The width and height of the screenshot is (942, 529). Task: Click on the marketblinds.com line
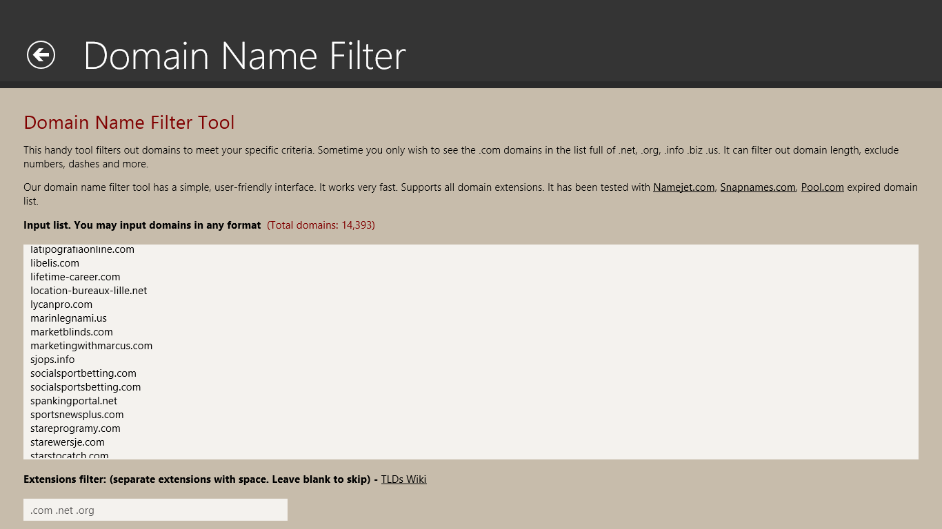72,332
